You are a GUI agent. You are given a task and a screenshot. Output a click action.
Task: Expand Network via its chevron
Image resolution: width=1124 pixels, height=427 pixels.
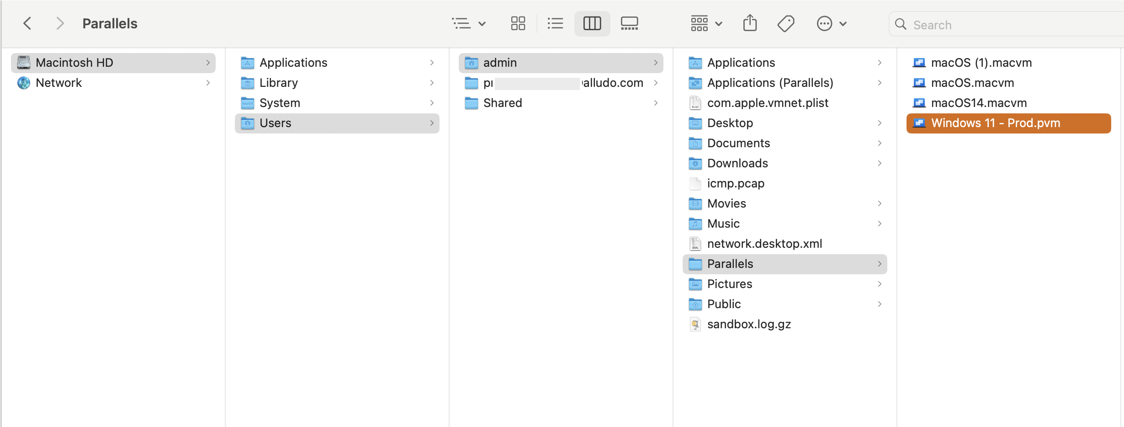click(x=208, y=83)
